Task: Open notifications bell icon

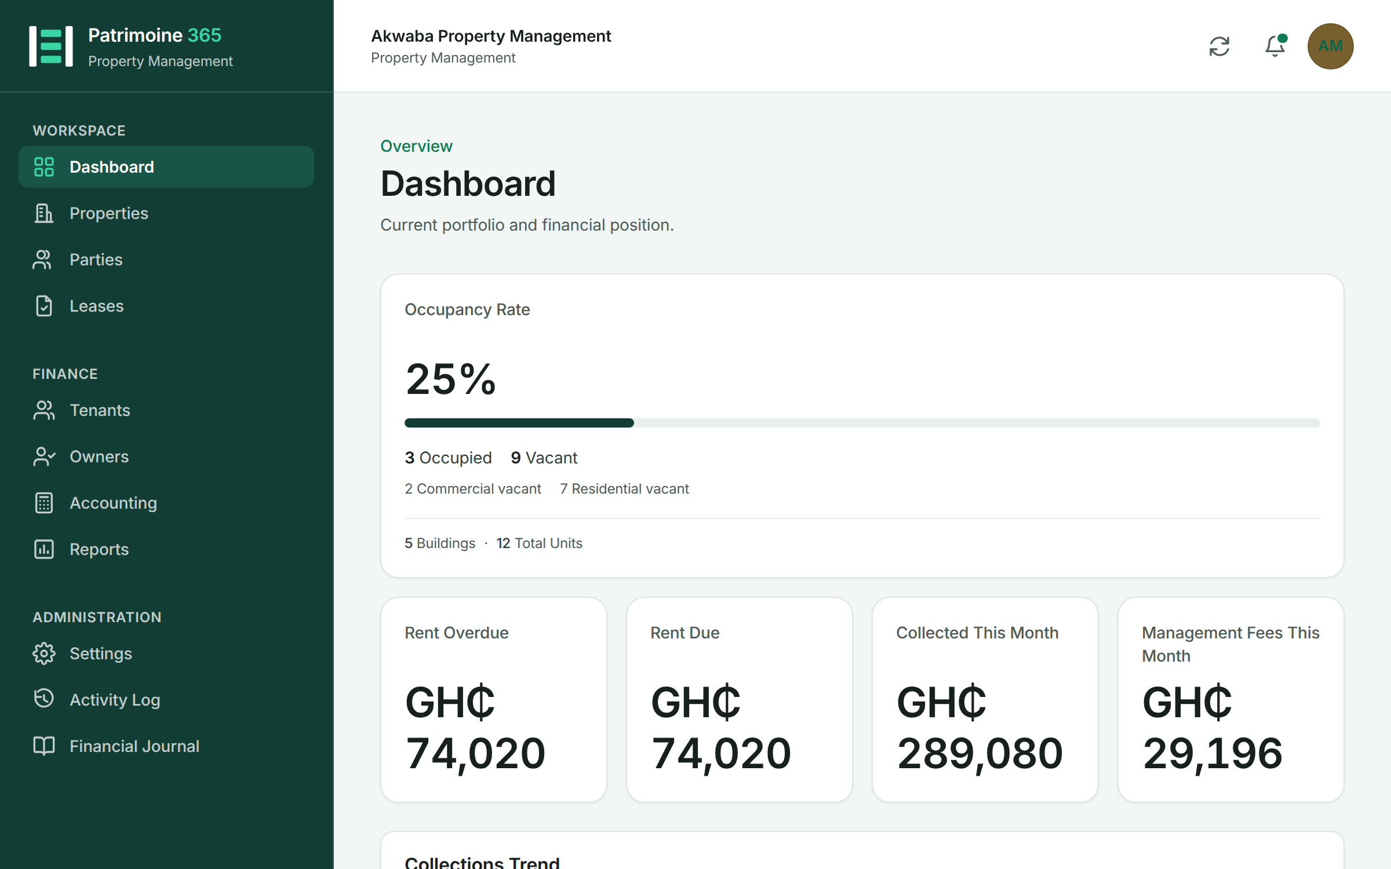Action: click(1275, 46)
